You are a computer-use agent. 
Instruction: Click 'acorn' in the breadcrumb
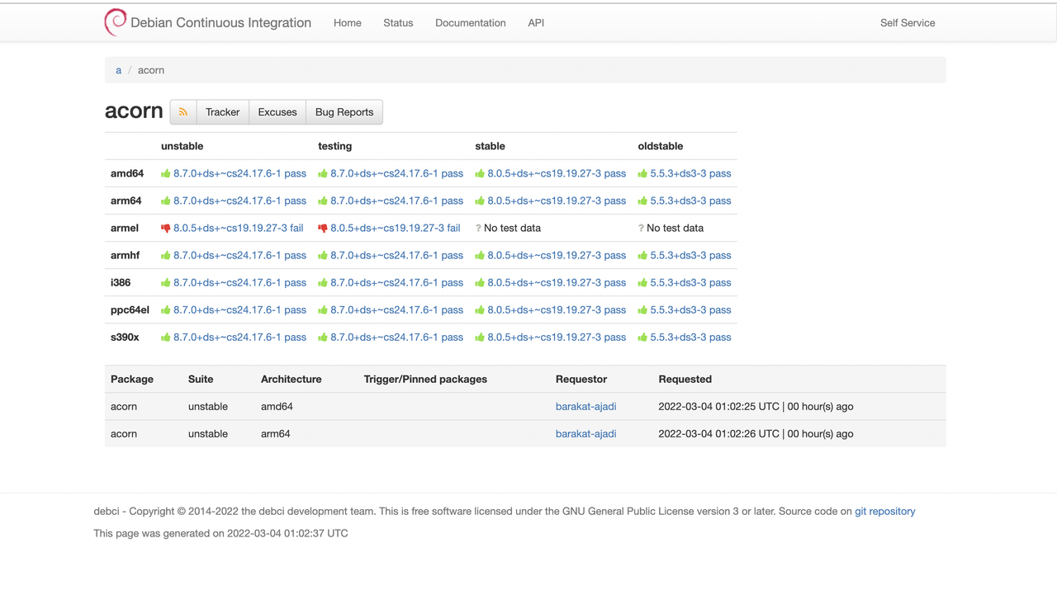[x=151, y=70]
